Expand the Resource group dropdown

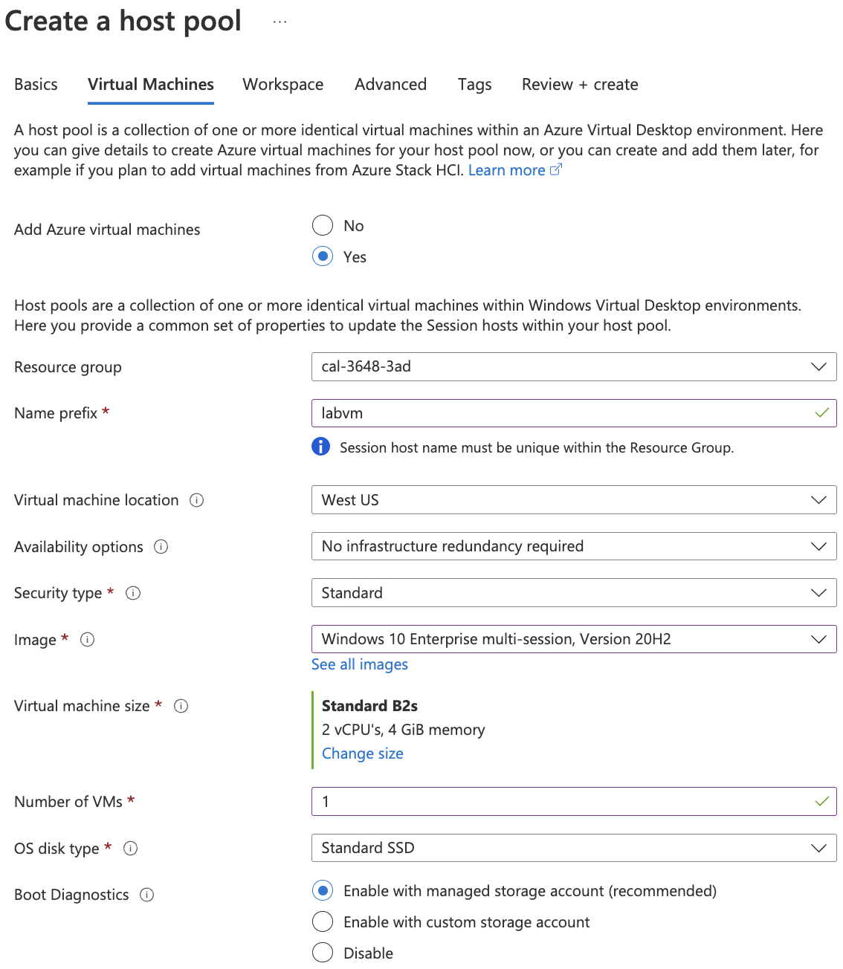click(x=573, y=366)
